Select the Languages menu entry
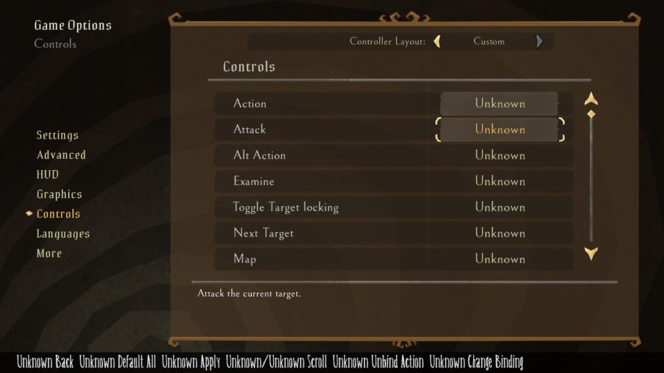Screen dimensions: 664x373 (63, 234)
